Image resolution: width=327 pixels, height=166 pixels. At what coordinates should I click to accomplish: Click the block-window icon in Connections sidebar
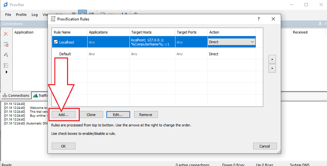coord(6,44)
